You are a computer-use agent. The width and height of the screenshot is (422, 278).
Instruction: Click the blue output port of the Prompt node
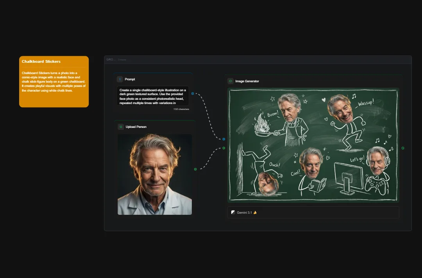[x=193, y=94]
